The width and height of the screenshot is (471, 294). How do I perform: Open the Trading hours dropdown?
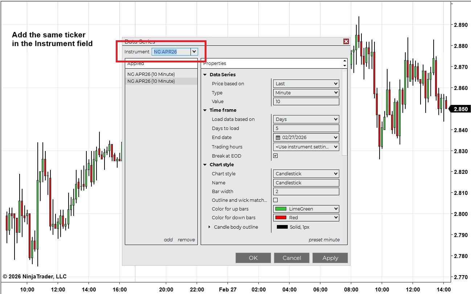tap(335, 147)
